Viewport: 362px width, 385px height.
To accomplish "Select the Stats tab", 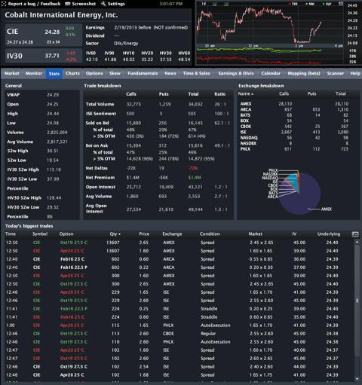I will click(54, 74).
